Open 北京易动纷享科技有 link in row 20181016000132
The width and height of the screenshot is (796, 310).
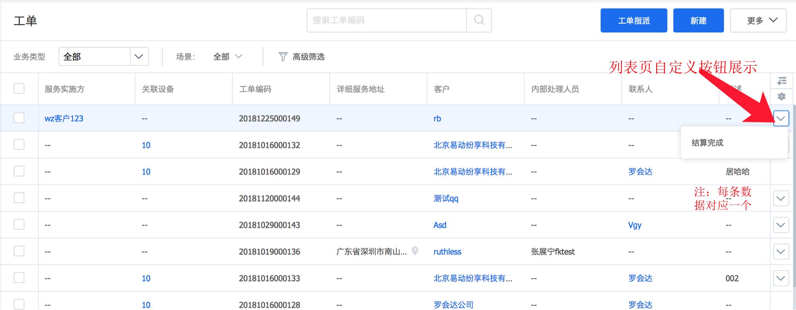pyautogui.click(x=473, y=145)
